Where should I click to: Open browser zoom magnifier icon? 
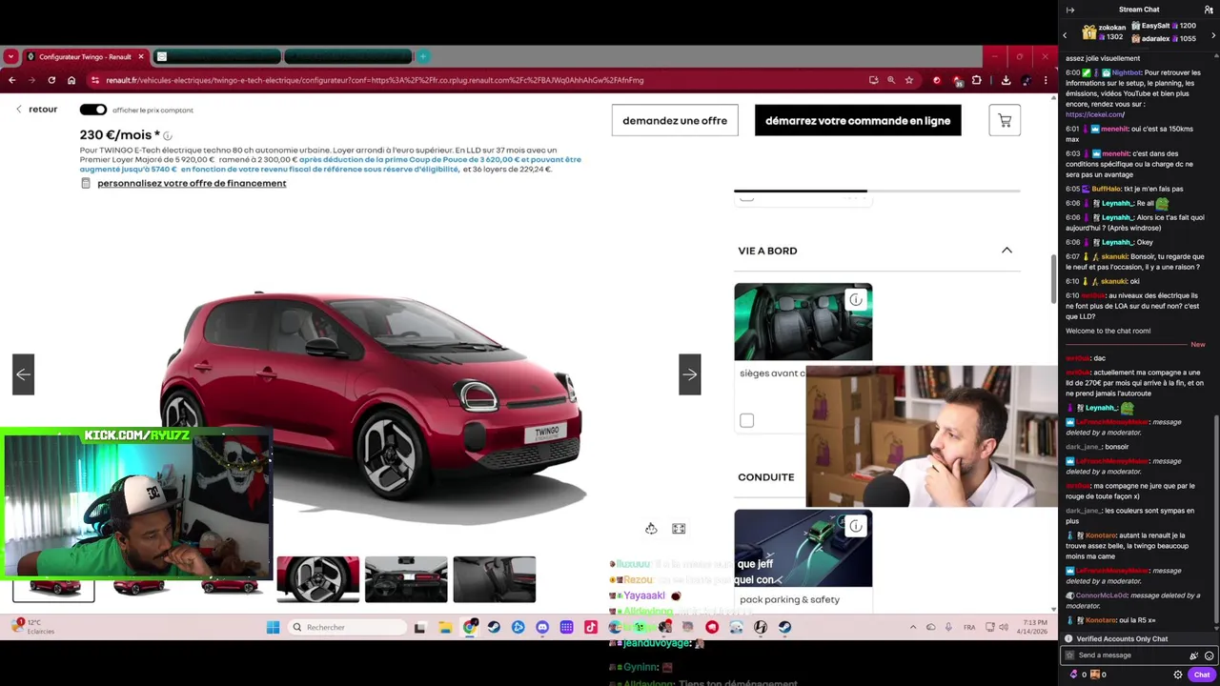(891, 80)
